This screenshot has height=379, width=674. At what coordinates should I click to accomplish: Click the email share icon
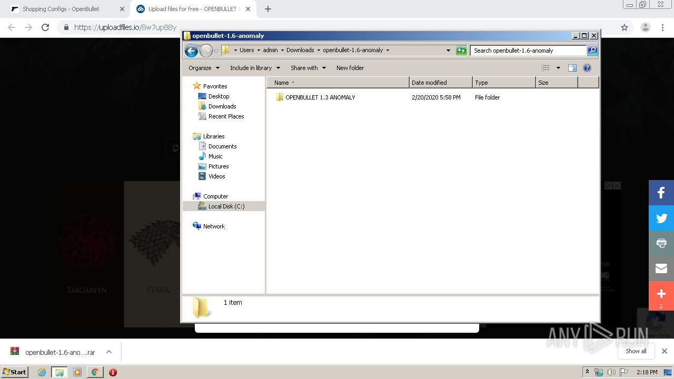coord(661,268)
